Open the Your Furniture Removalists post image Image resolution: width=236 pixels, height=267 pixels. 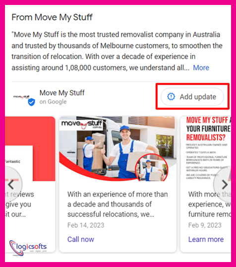[x=206, y=149]
